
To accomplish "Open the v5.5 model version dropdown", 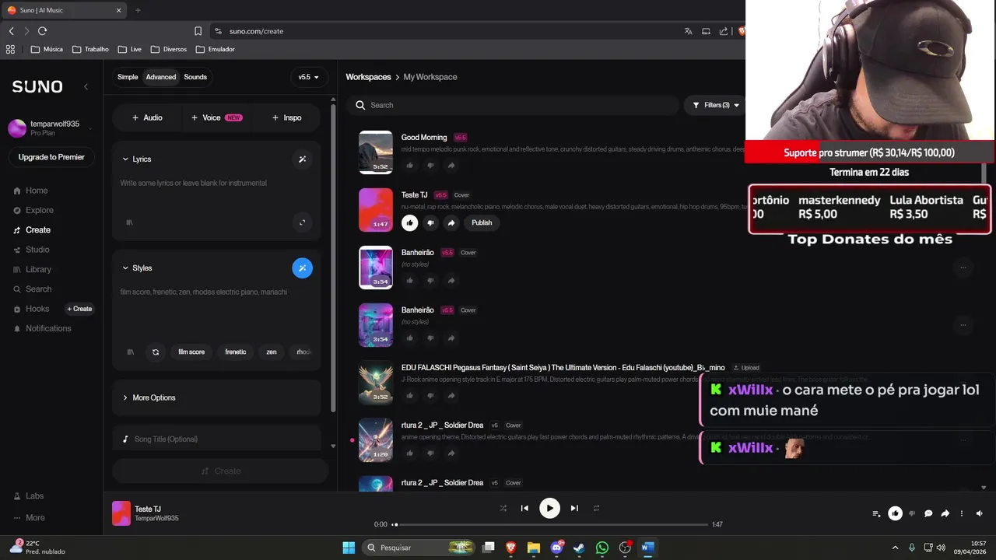I will (x=309, y=77).
